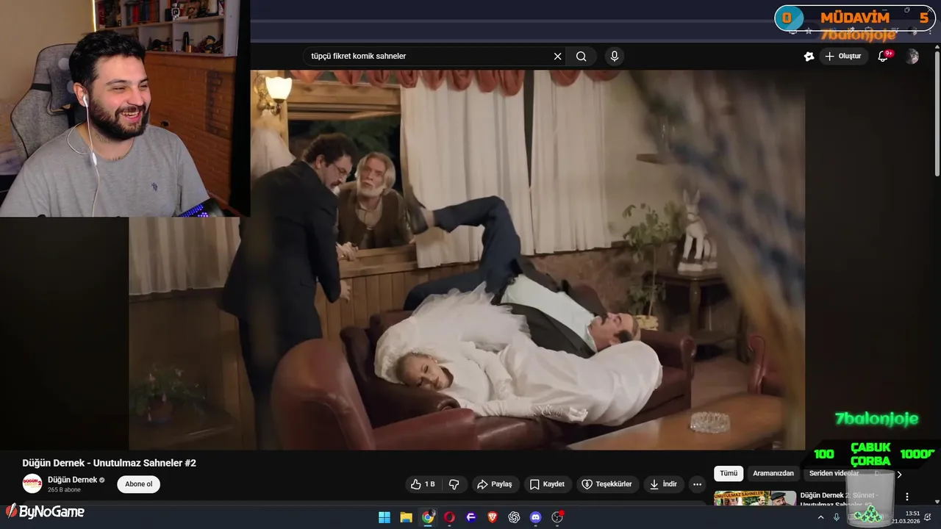Open options for the recommended video
The image size is (941, 529).
pyautogui.click(x=907, y=497)
